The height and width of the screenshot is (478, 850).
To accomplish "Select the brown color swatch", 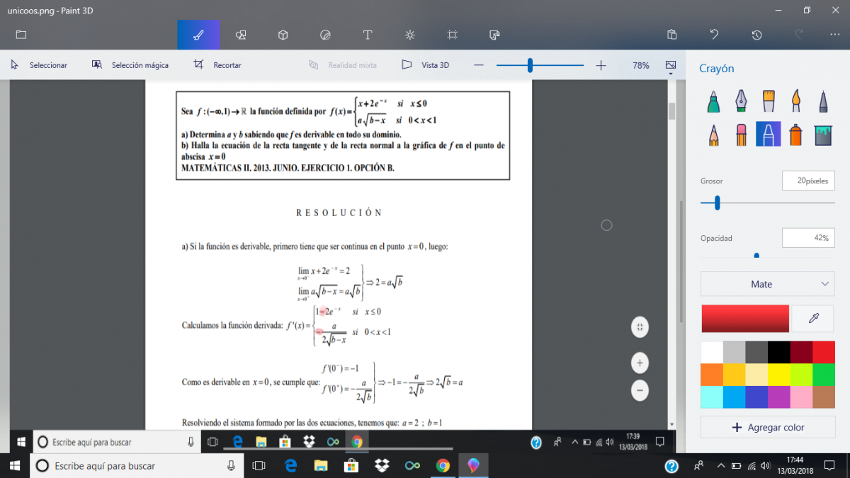I will tap(823, 397).
